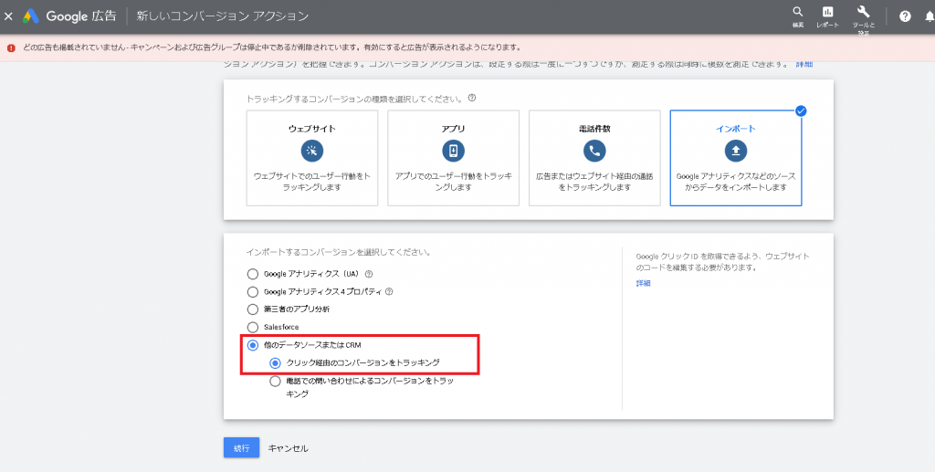Open the search magnifier icon
The width and height of the screenshot is (935, 472).
(798, 12)
